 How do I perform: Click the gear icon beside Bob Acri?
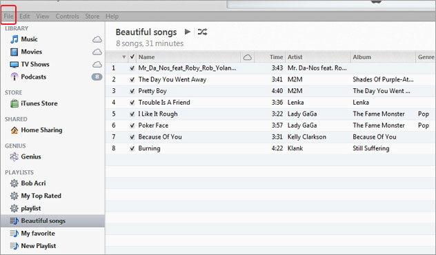[14, 183]
